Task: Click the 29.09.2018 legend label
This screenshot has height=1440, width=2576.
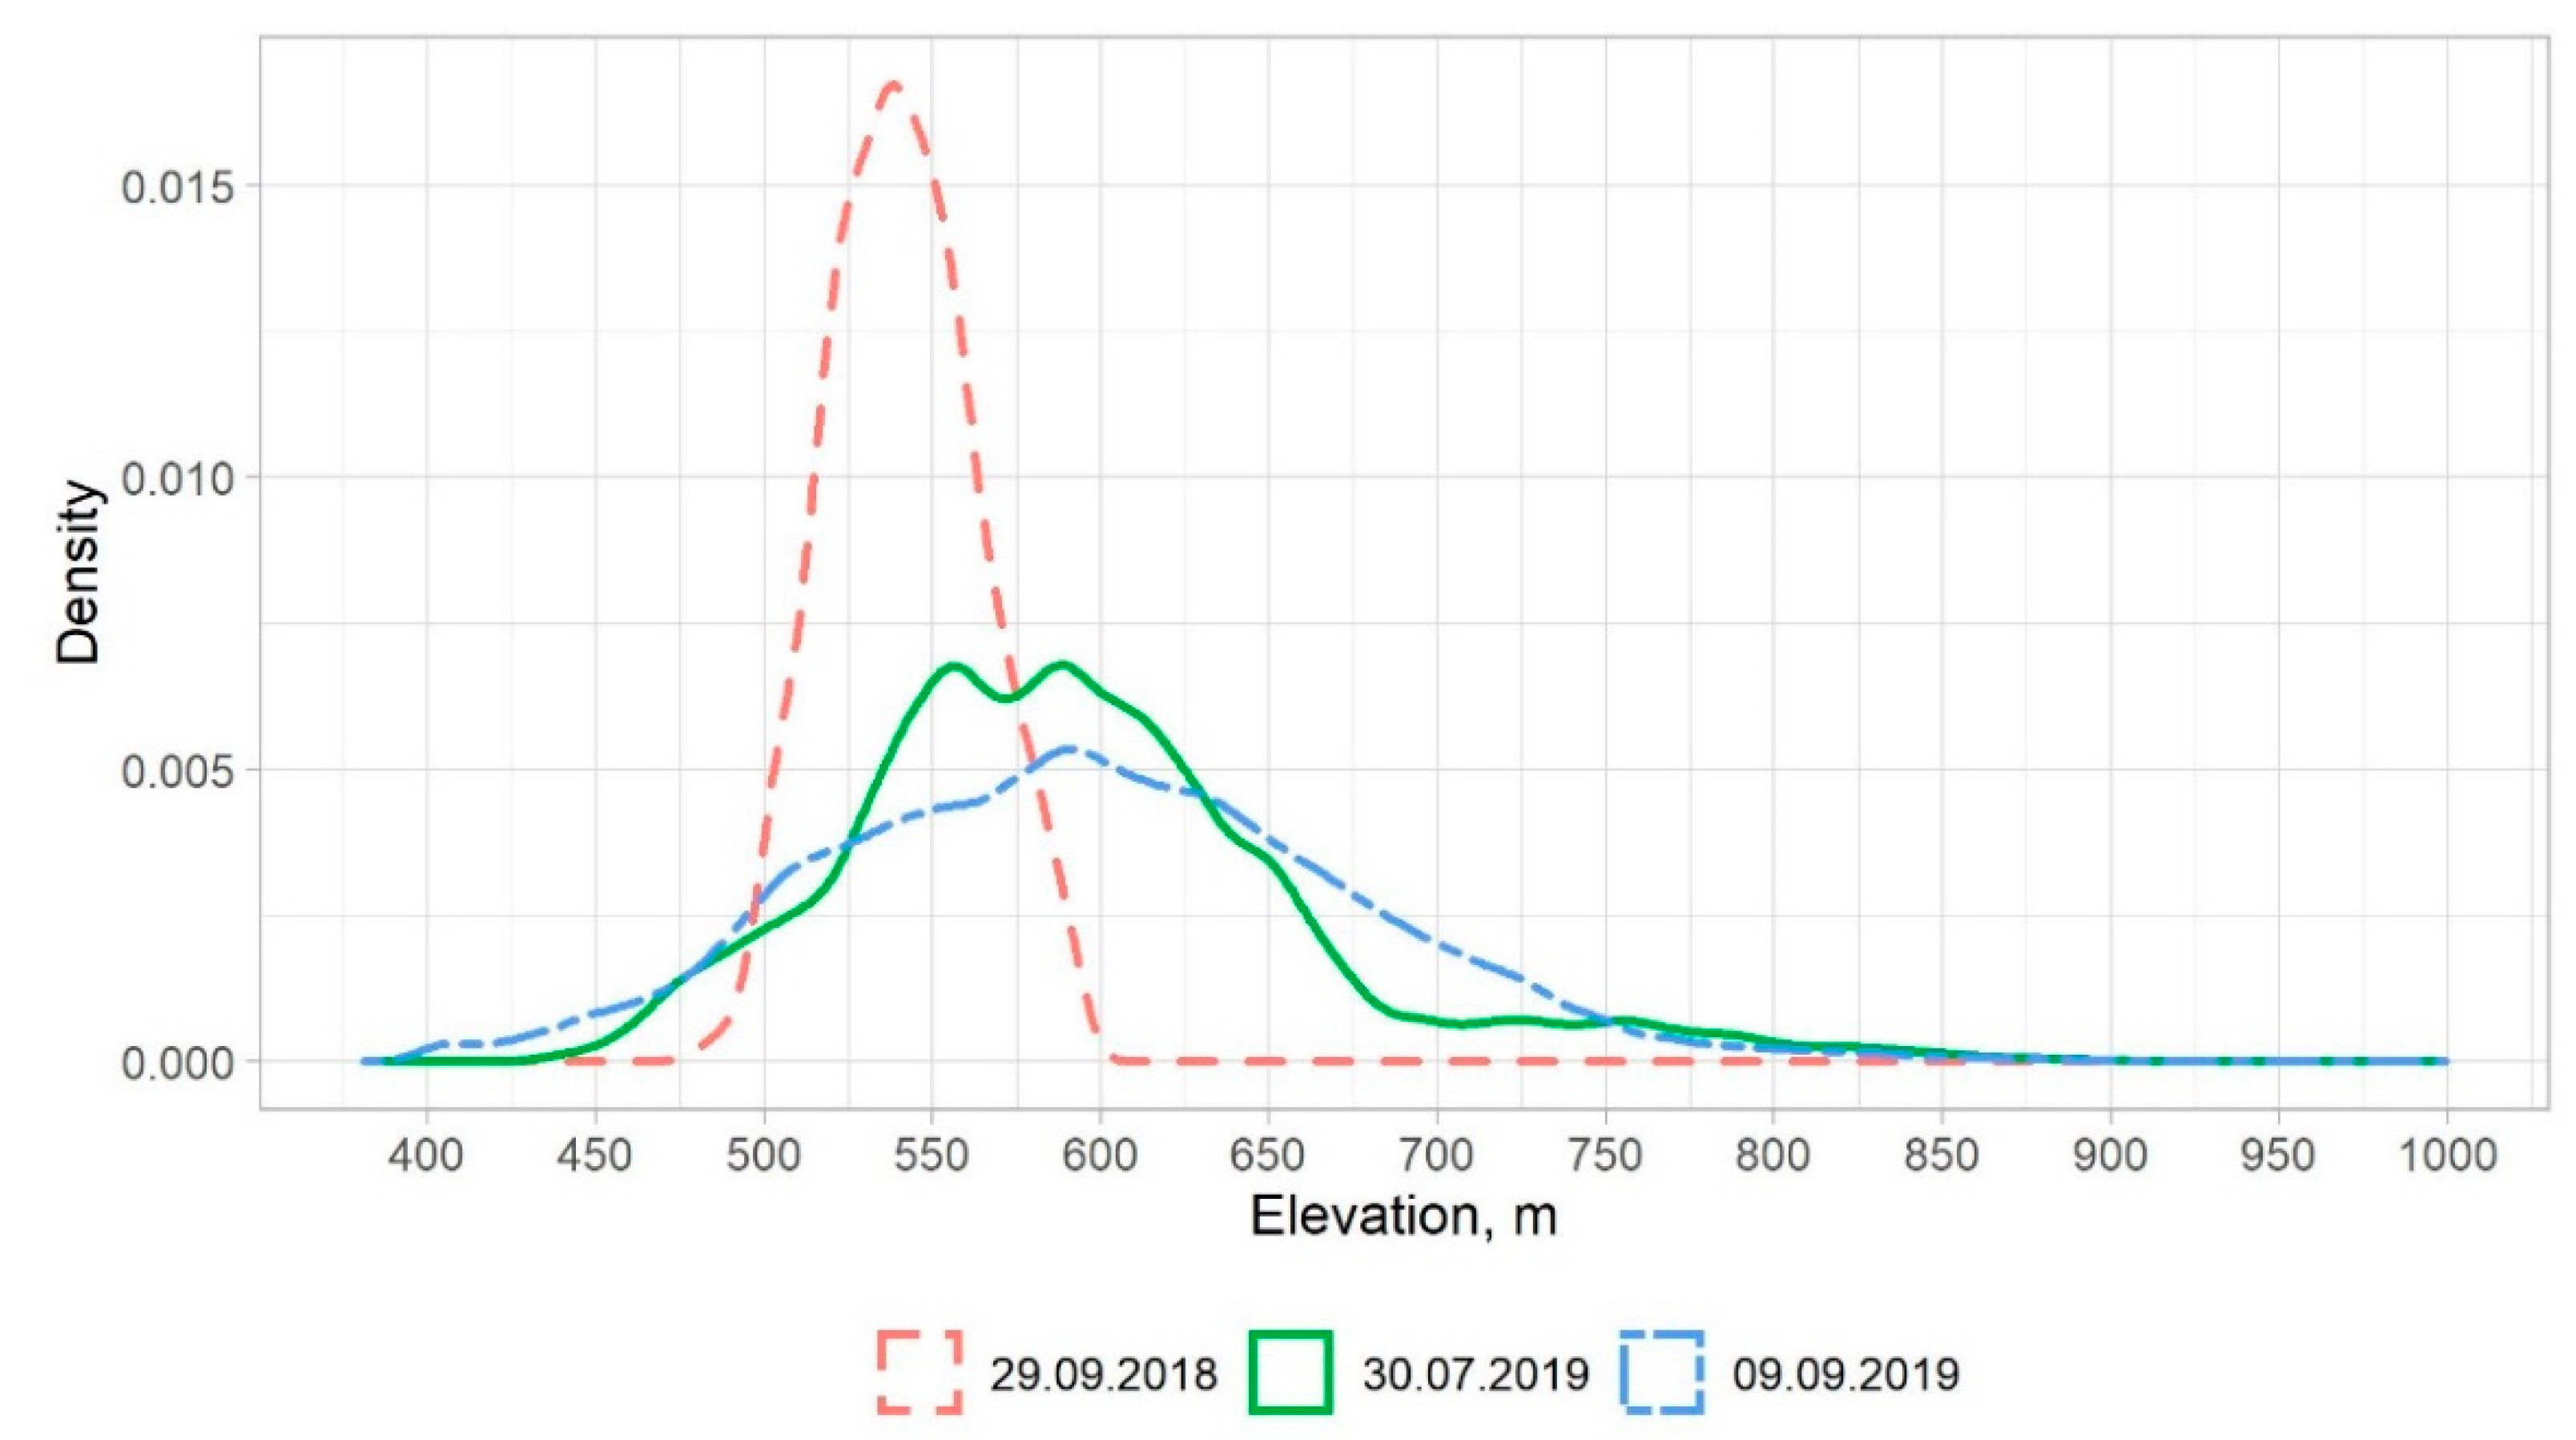Action: coord(1104,1374)
